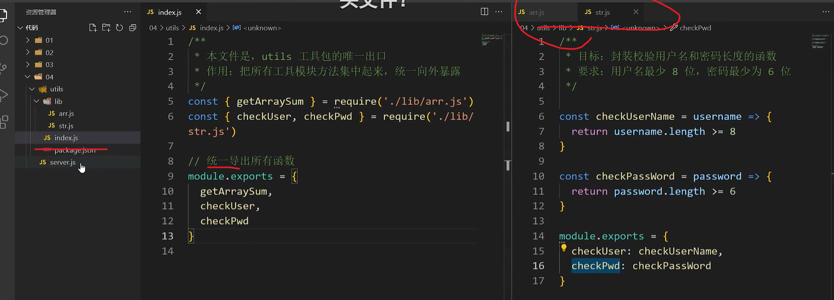Click the New File icon in explorer

[93, 28]
